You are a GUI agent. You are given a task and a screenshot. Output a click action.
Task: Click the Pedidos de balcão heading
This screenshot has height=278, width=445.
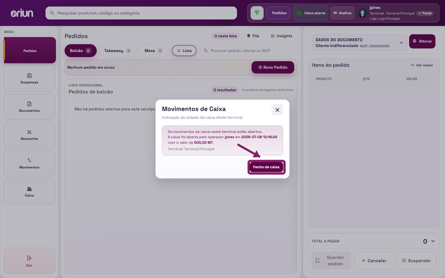[91, 92]
